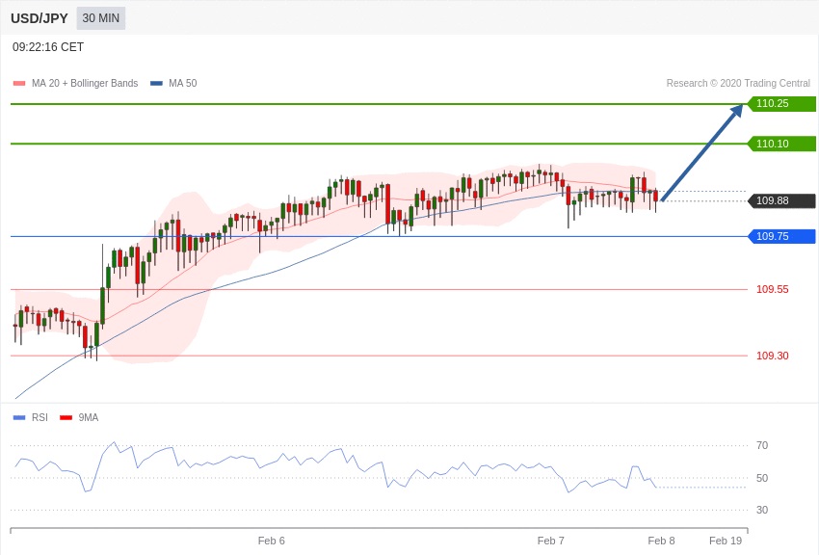Click the blue 109.75 pivot price tag
The height and width of the screenshot is (555, 819).
coord(781,236)
